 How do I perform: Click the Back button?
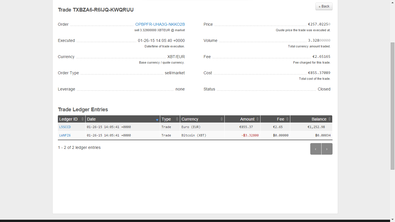324,6
